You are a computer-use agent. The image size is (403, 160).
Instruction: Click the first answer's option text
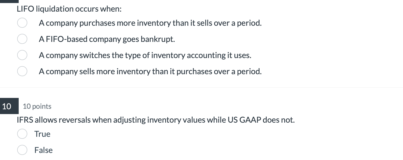(x=150, y=23)
